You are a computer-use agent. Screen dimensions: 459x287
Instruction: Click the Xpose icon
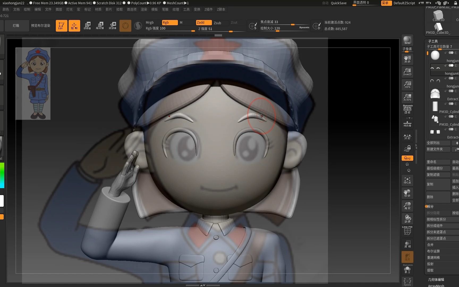(x=407, y=282)
